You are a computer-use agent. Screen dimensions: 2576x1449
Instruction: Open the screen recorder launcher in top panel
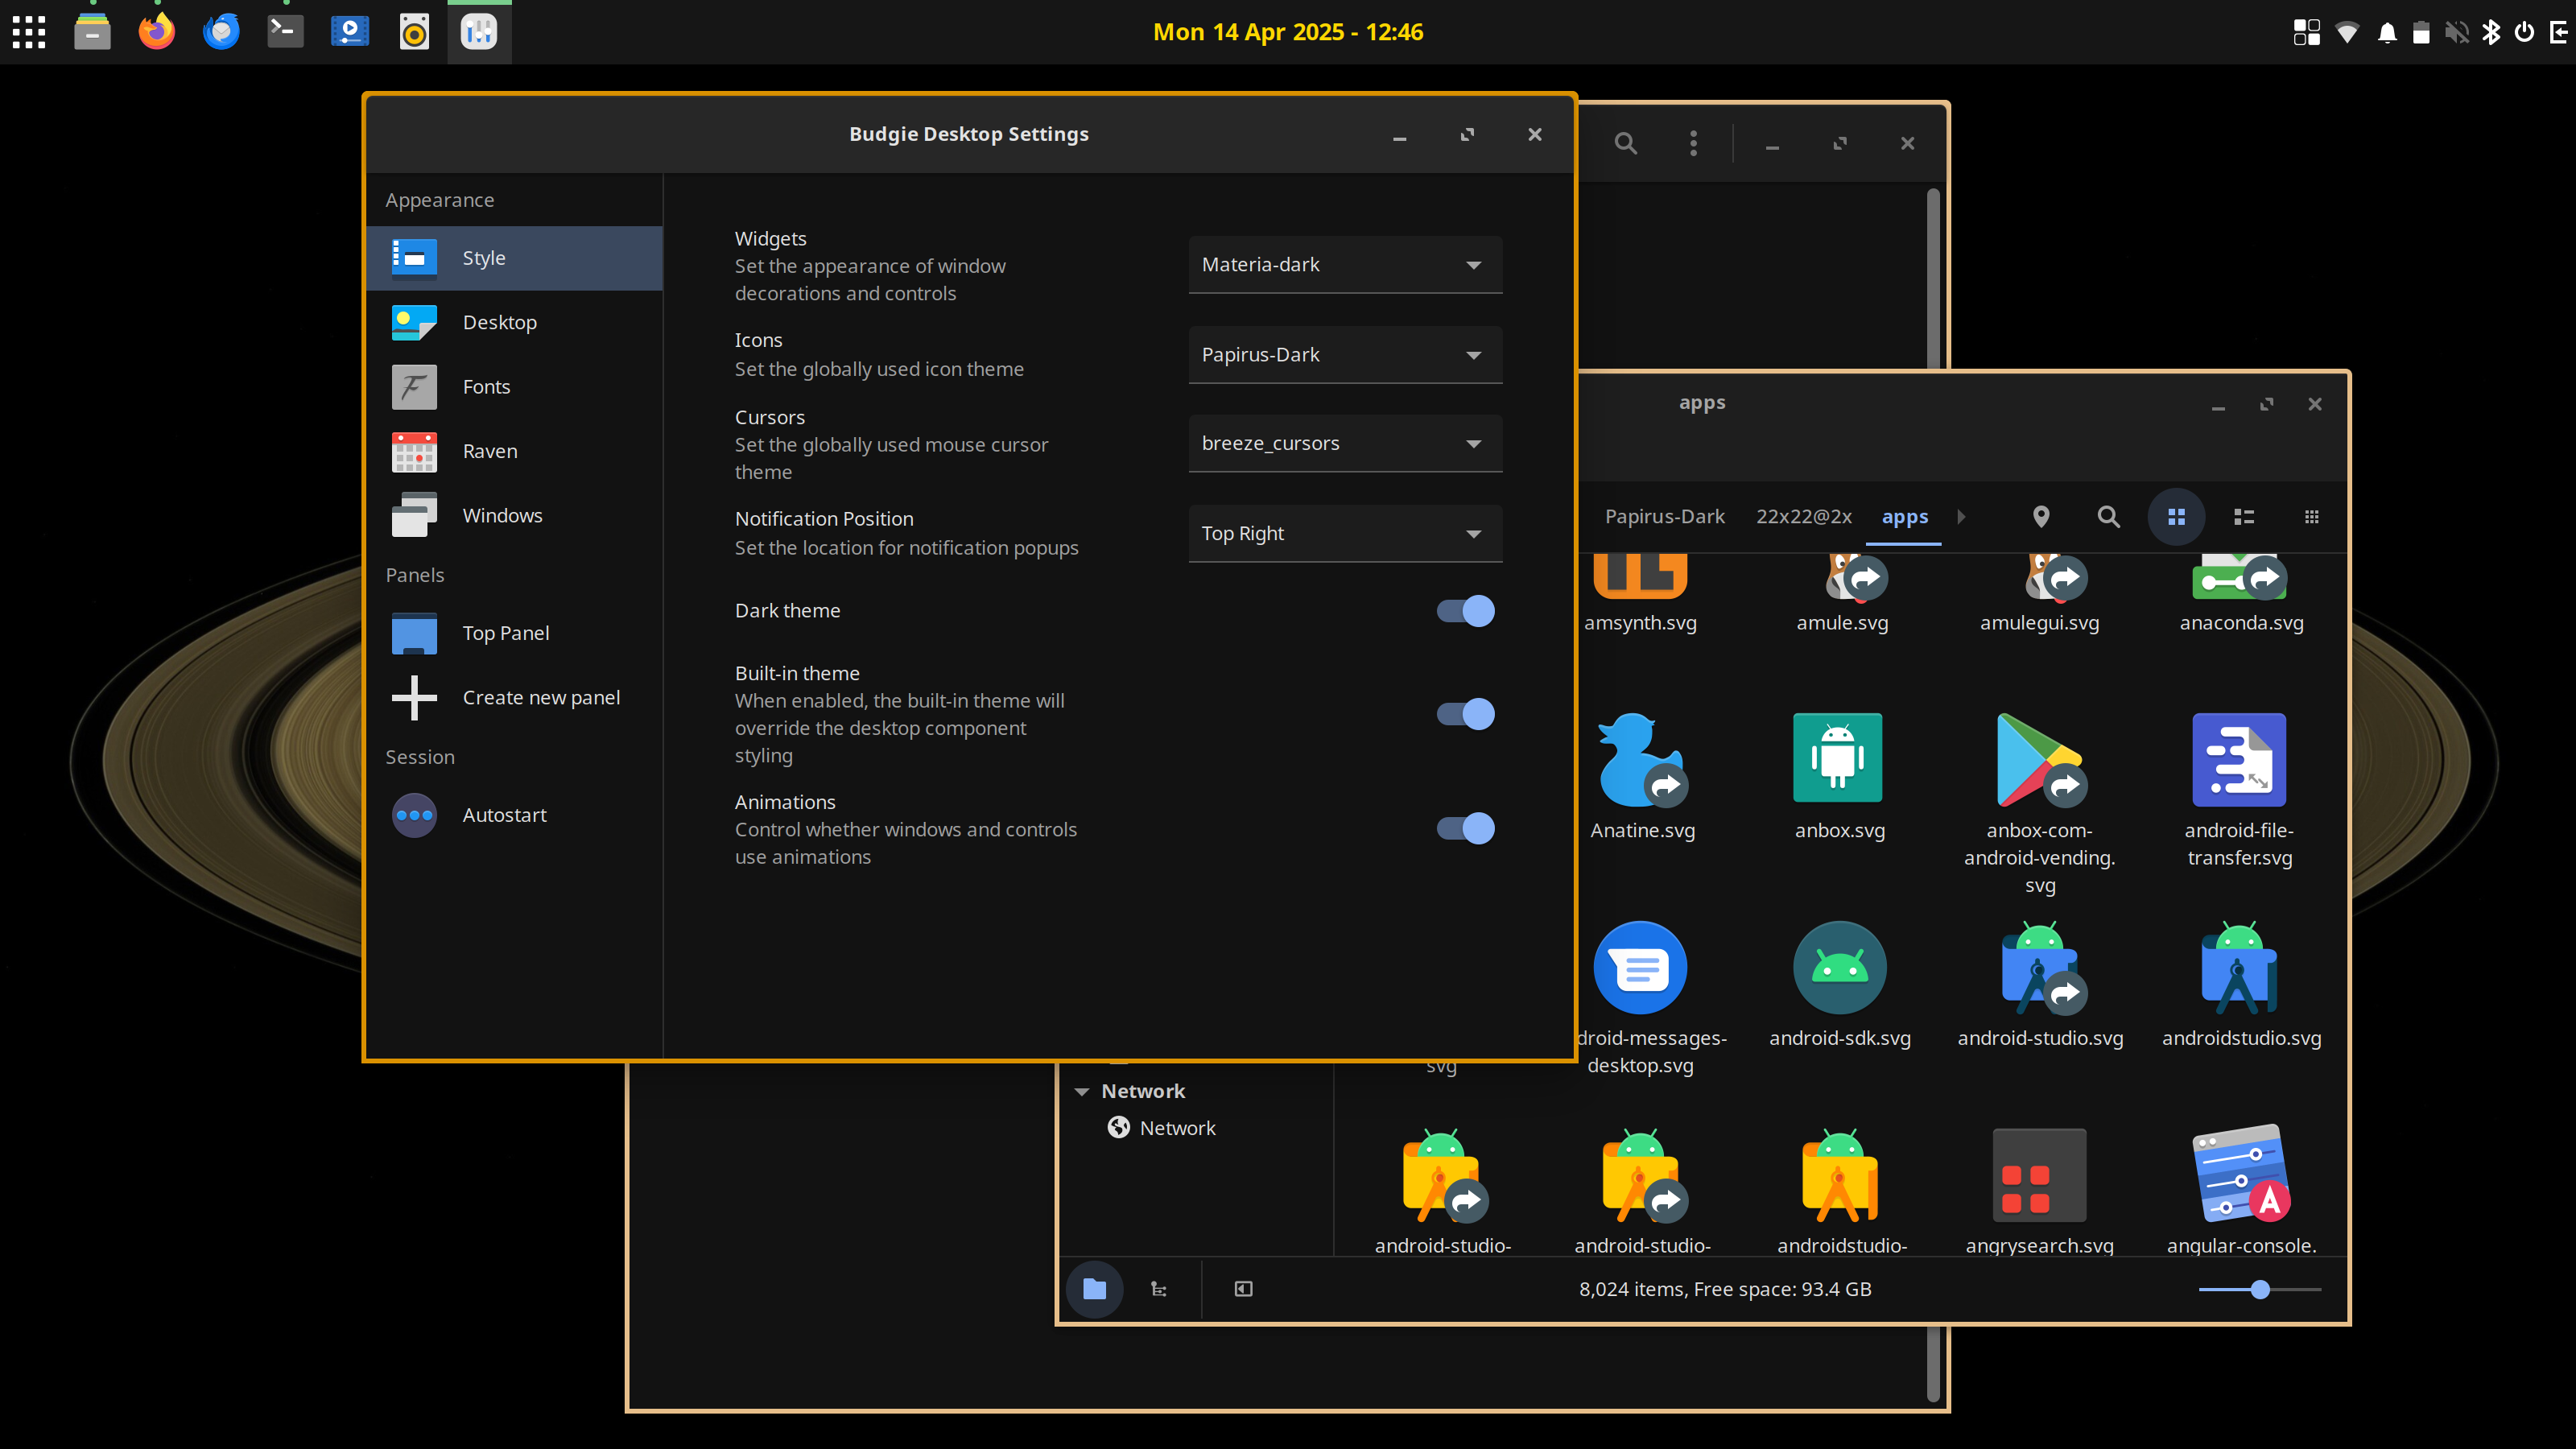coord(350,32)
